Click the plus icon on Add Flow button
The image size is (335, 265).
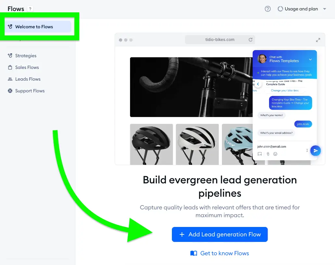click(182, 234)
